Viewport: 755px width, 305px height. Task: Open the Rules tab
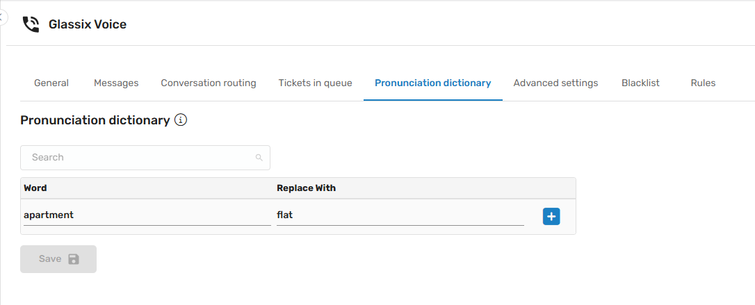point(703,83)
